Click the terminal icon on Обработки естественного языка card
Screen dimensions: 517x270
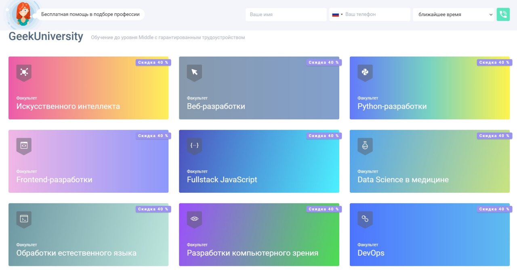[24, 219]
